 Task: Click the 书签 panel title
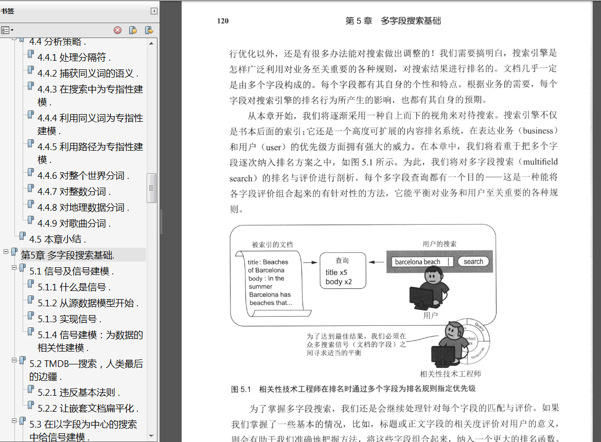[7, 11]
